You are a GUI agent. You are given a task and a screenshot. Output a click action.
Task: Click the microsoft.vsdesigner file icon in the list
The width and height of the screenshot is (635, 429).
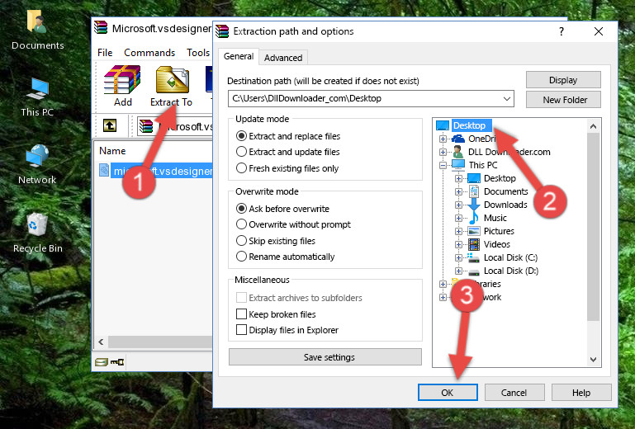[104, 171]
